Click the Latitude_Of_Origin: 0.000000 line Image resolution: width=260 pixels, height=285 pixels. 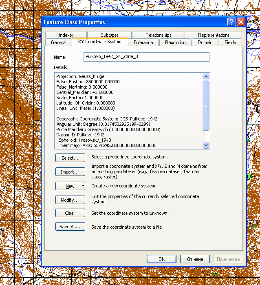pyautogui.click(x=86, y=103)
